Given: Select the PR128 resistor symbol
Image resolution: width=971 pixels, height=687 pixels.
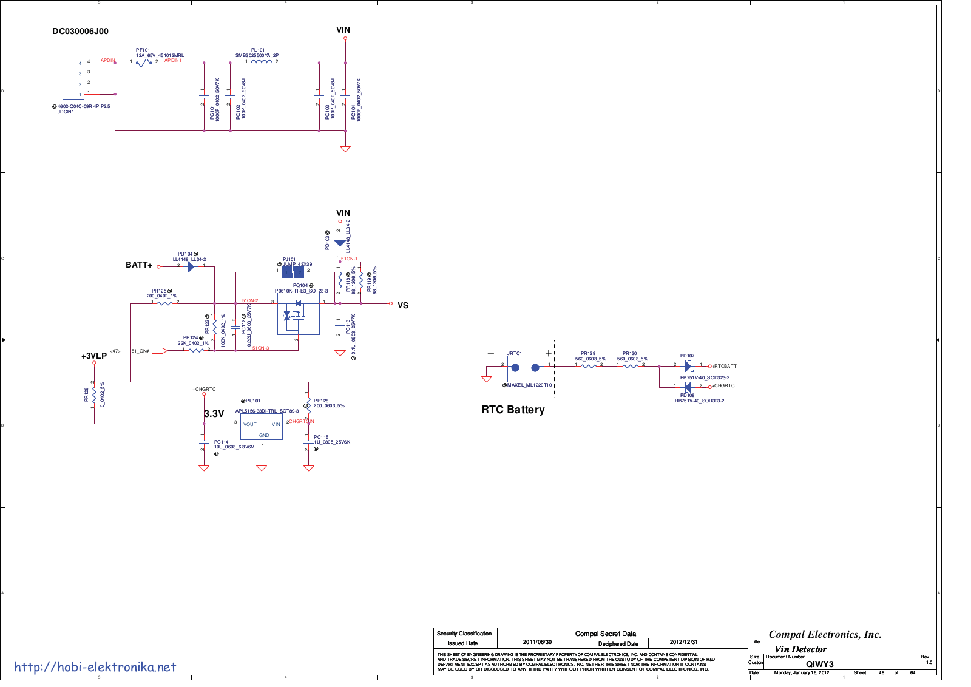Looking at the screenshot, I should (x=308, y=405).
